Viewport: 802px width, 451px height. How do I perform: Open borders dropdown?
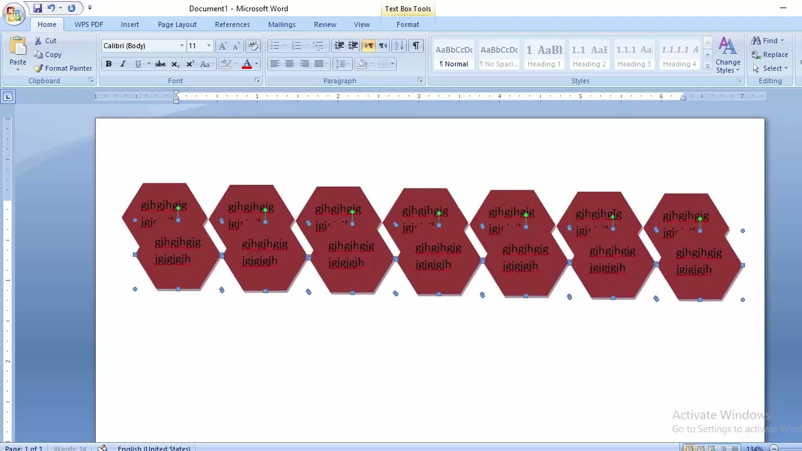[x=392, y=64]
